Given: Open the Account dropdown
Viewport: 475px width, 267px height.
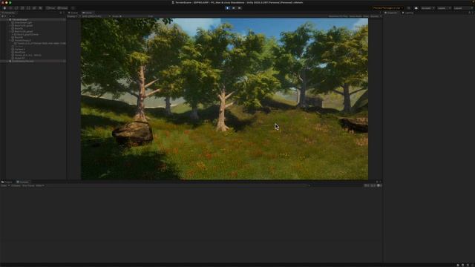Looking at the screenshot, I should click(x=427, y=8).
